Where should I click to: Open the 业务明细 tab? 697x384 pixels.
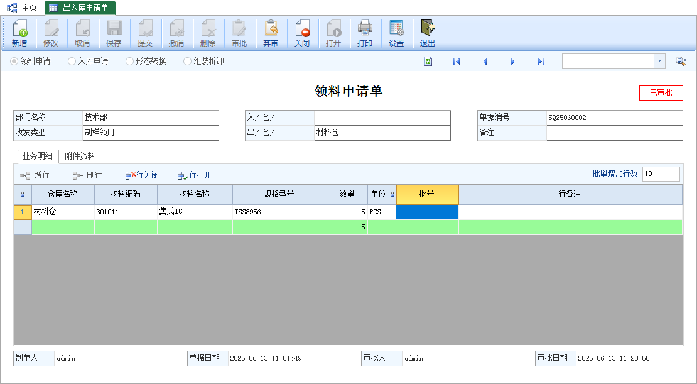click(38, 156)
